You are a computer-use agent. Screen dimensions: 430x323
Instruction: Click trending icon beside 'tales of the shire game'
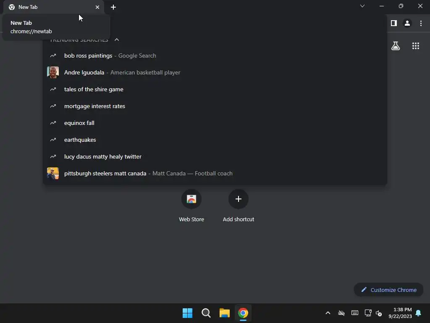[53, 89]
